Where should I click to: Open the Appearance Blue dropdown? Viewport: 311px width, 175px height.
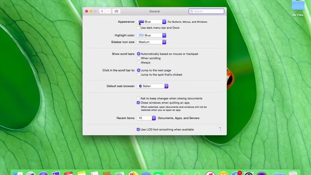[x=152, y=21]
